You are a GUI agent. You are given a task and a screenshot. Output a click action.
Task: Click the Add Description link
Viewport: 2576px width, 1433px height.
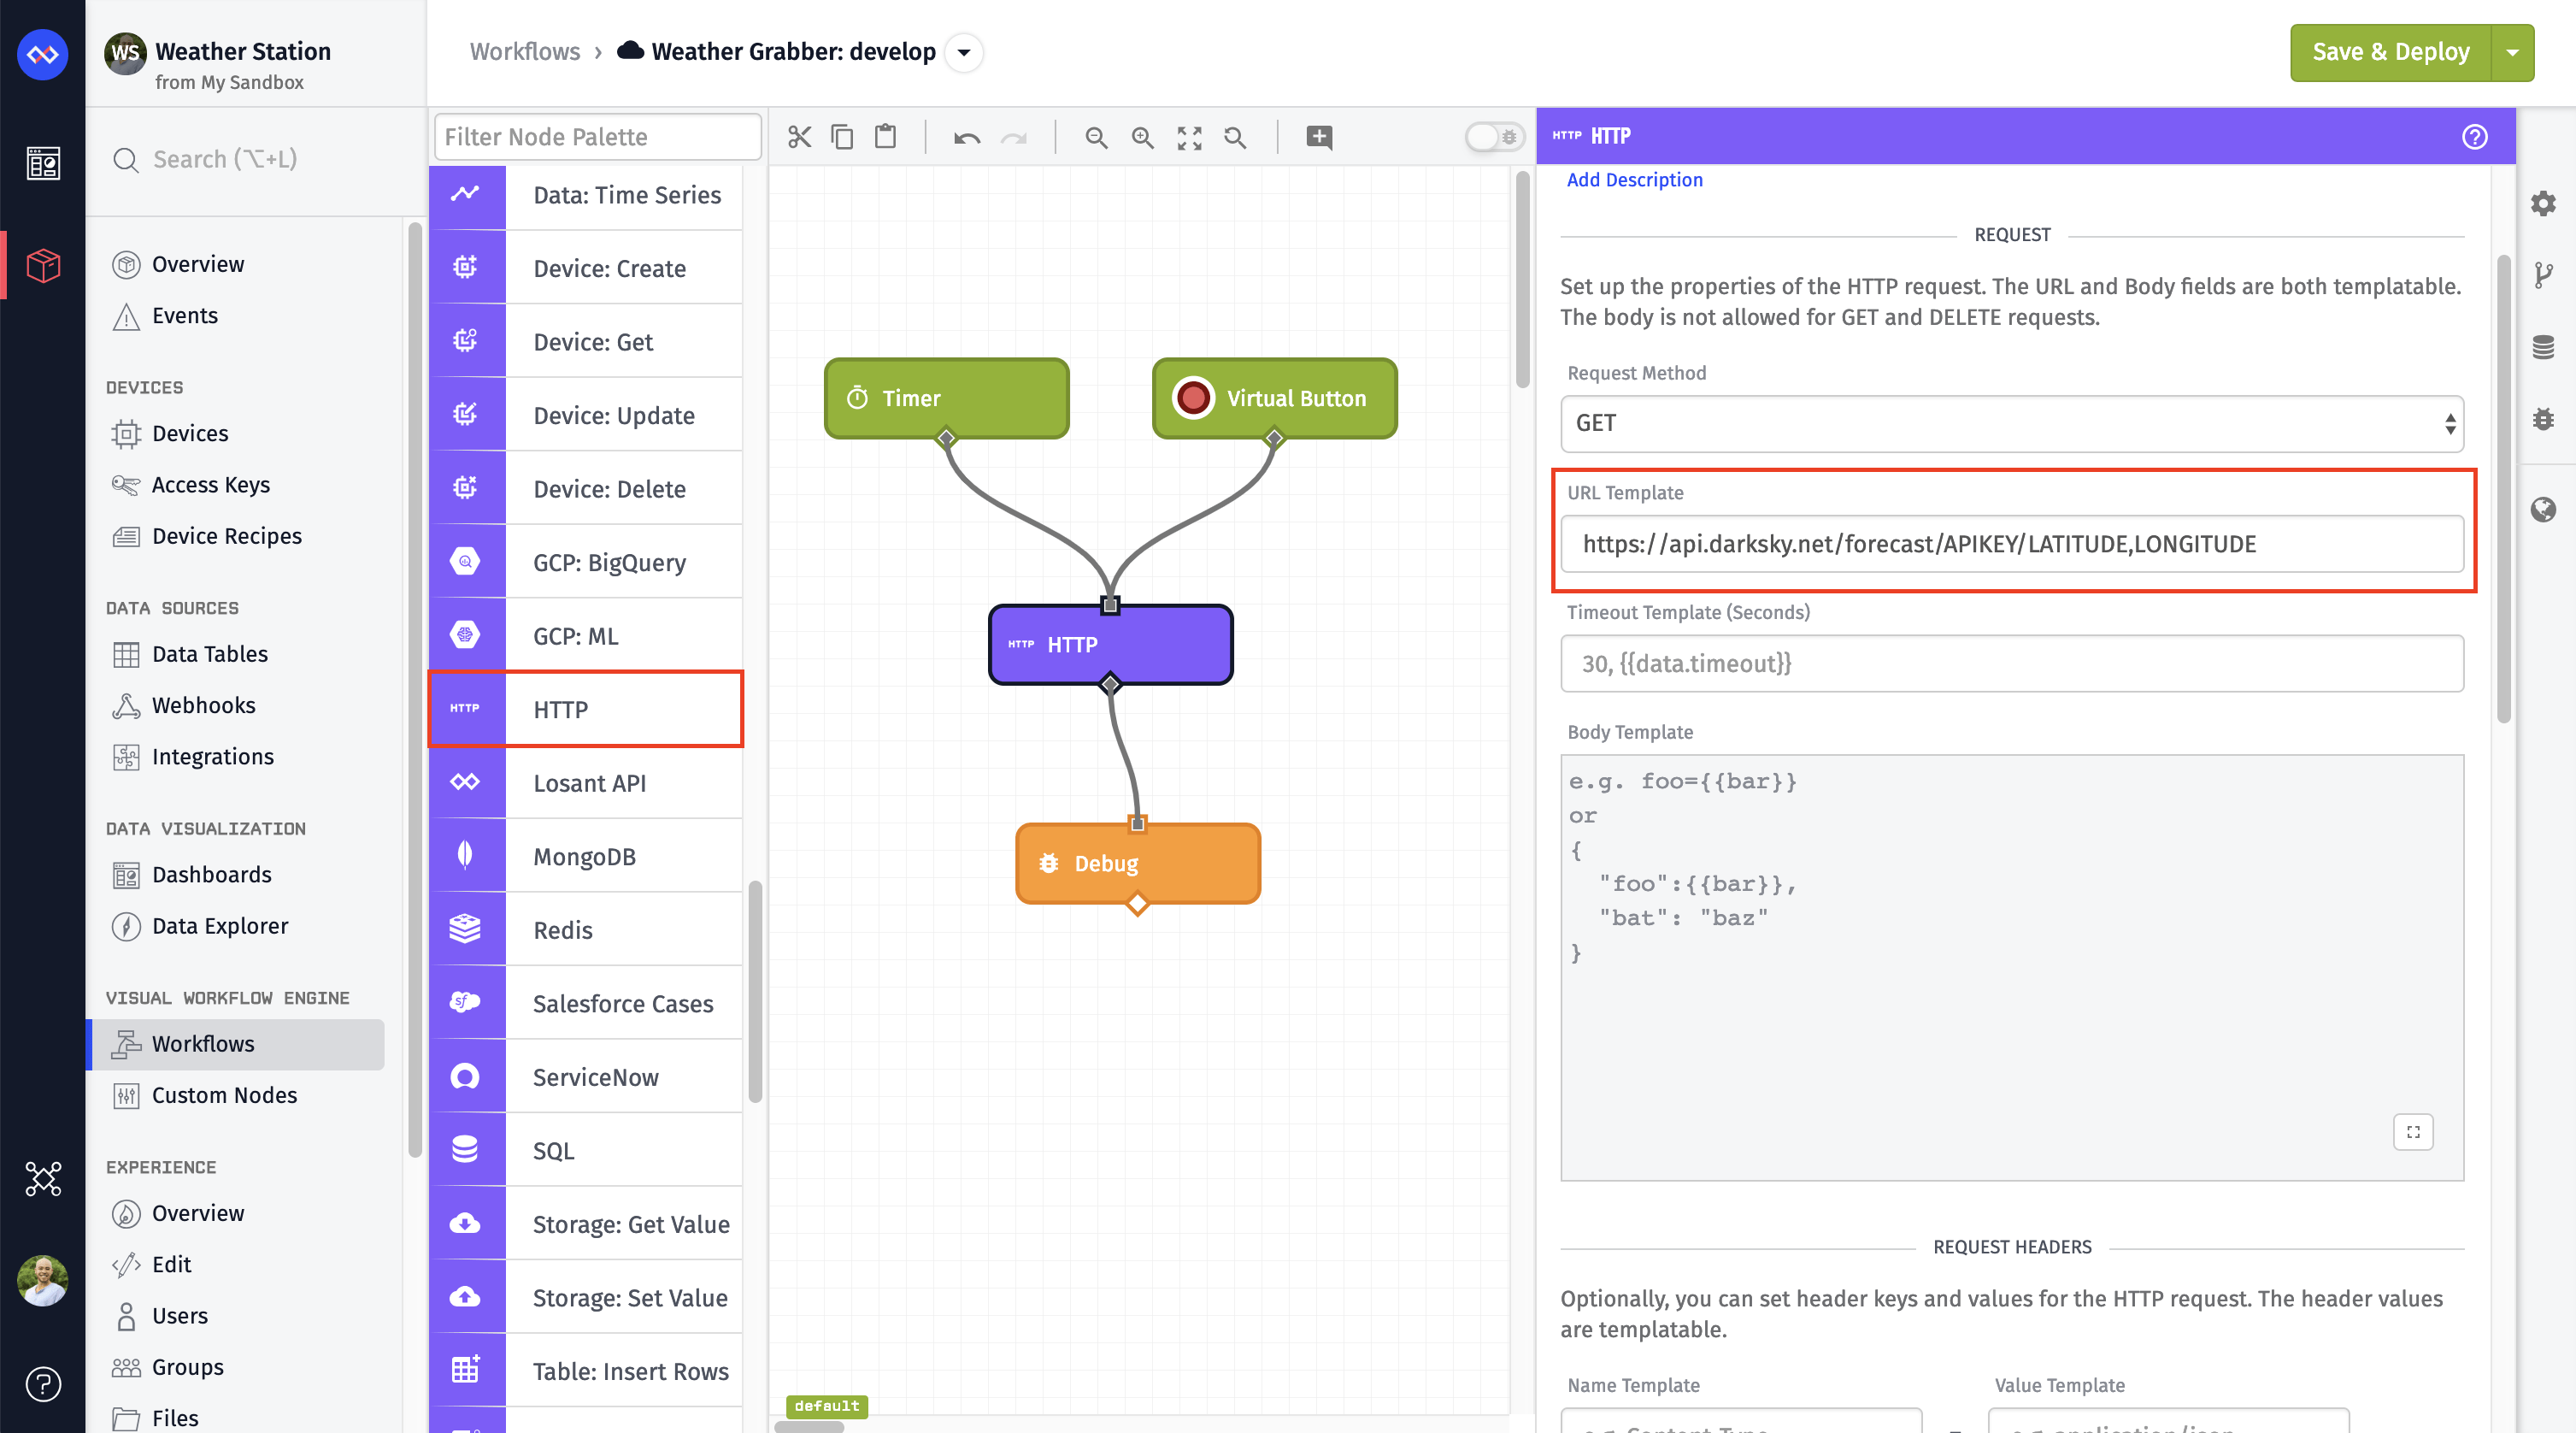[1634, 180]
